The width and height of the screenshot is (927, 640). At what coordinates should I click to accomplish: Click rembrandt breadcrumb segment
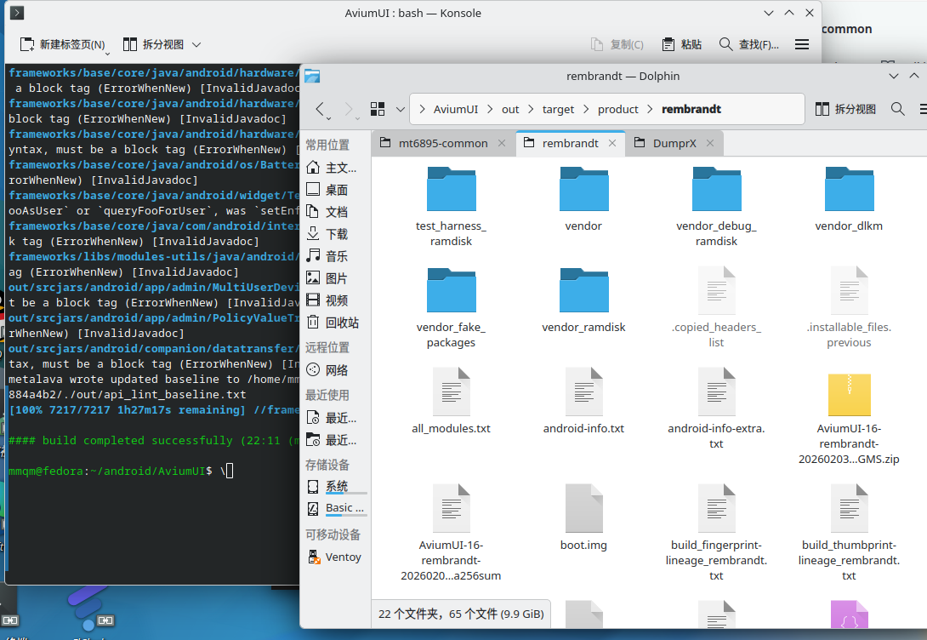[691, 109]
